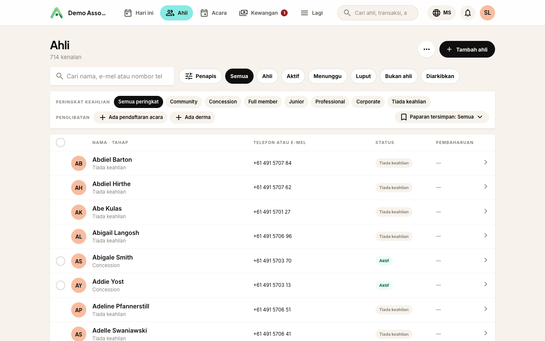Select the checkbox for Abigale Smith
Screen dimensions: 545x341
[61, 261]
